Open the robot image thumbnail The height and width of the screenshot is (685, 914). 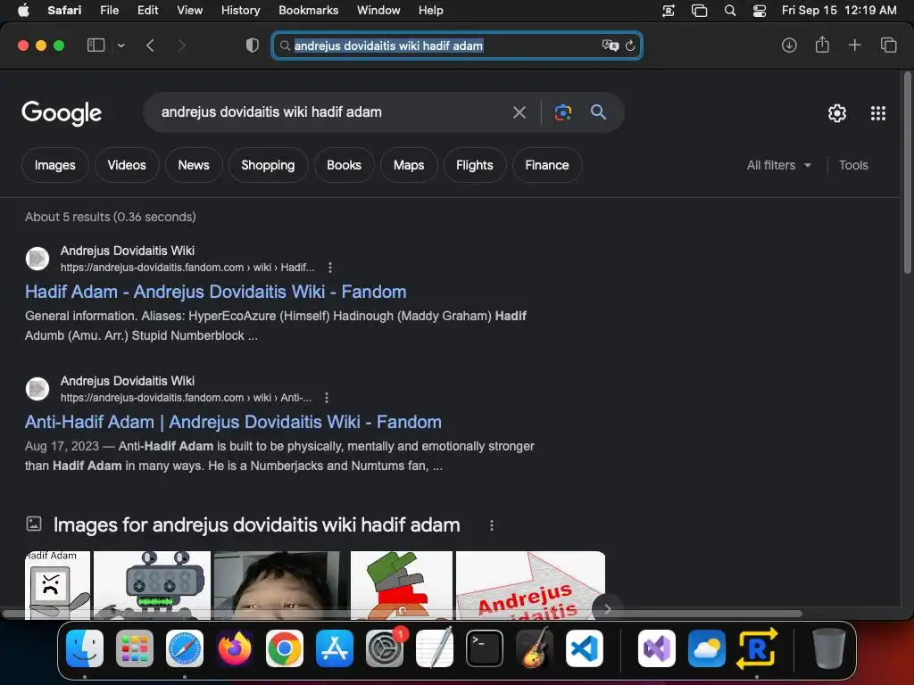(152, 585)
